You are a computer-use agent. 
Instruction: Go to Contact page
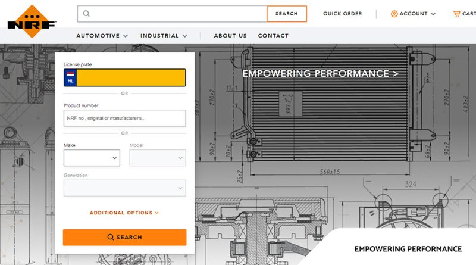point(273,36)
